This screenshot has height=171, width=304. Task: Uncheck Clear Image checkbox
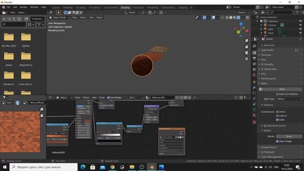tap(277, 142)
